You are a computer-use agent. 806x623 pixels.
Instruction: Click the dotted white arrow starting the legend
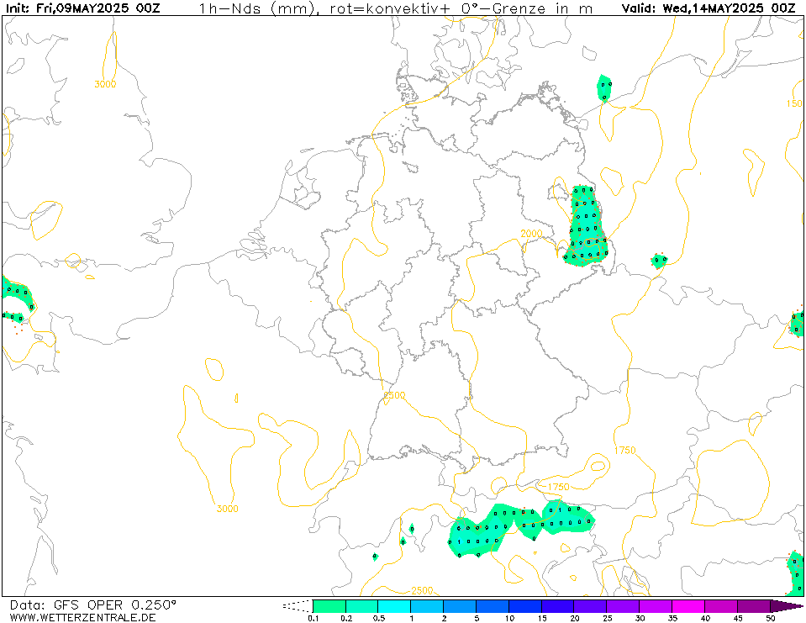298,606
